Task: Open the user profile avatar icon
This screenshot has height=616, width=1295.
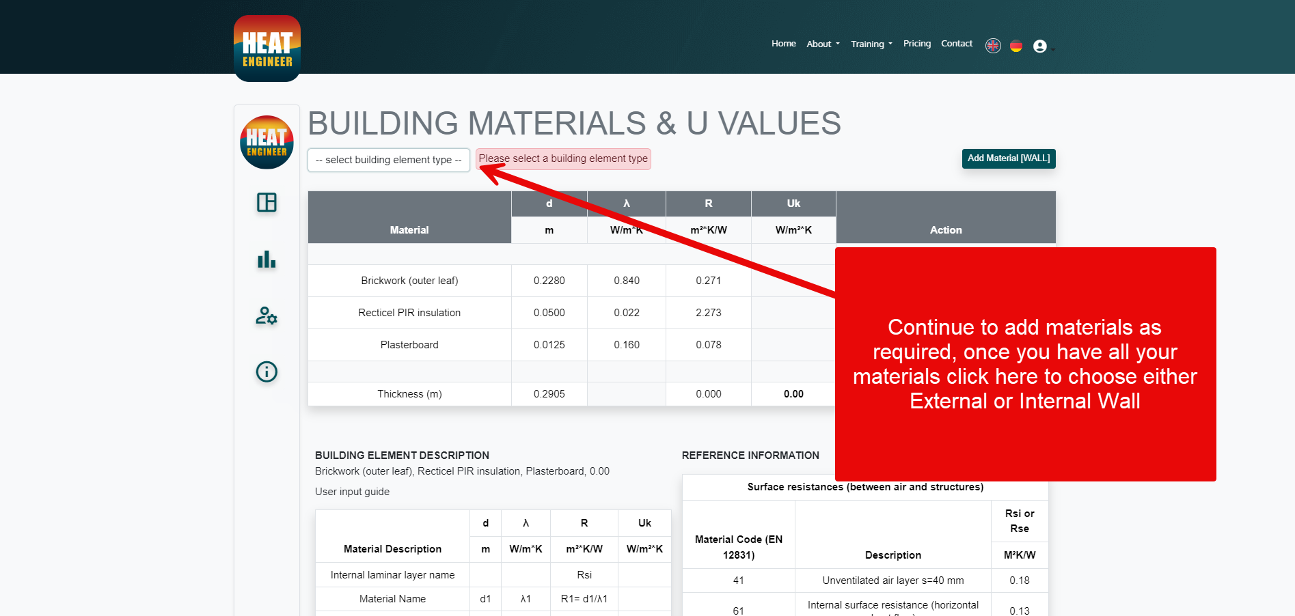Action: (1039, 45)
